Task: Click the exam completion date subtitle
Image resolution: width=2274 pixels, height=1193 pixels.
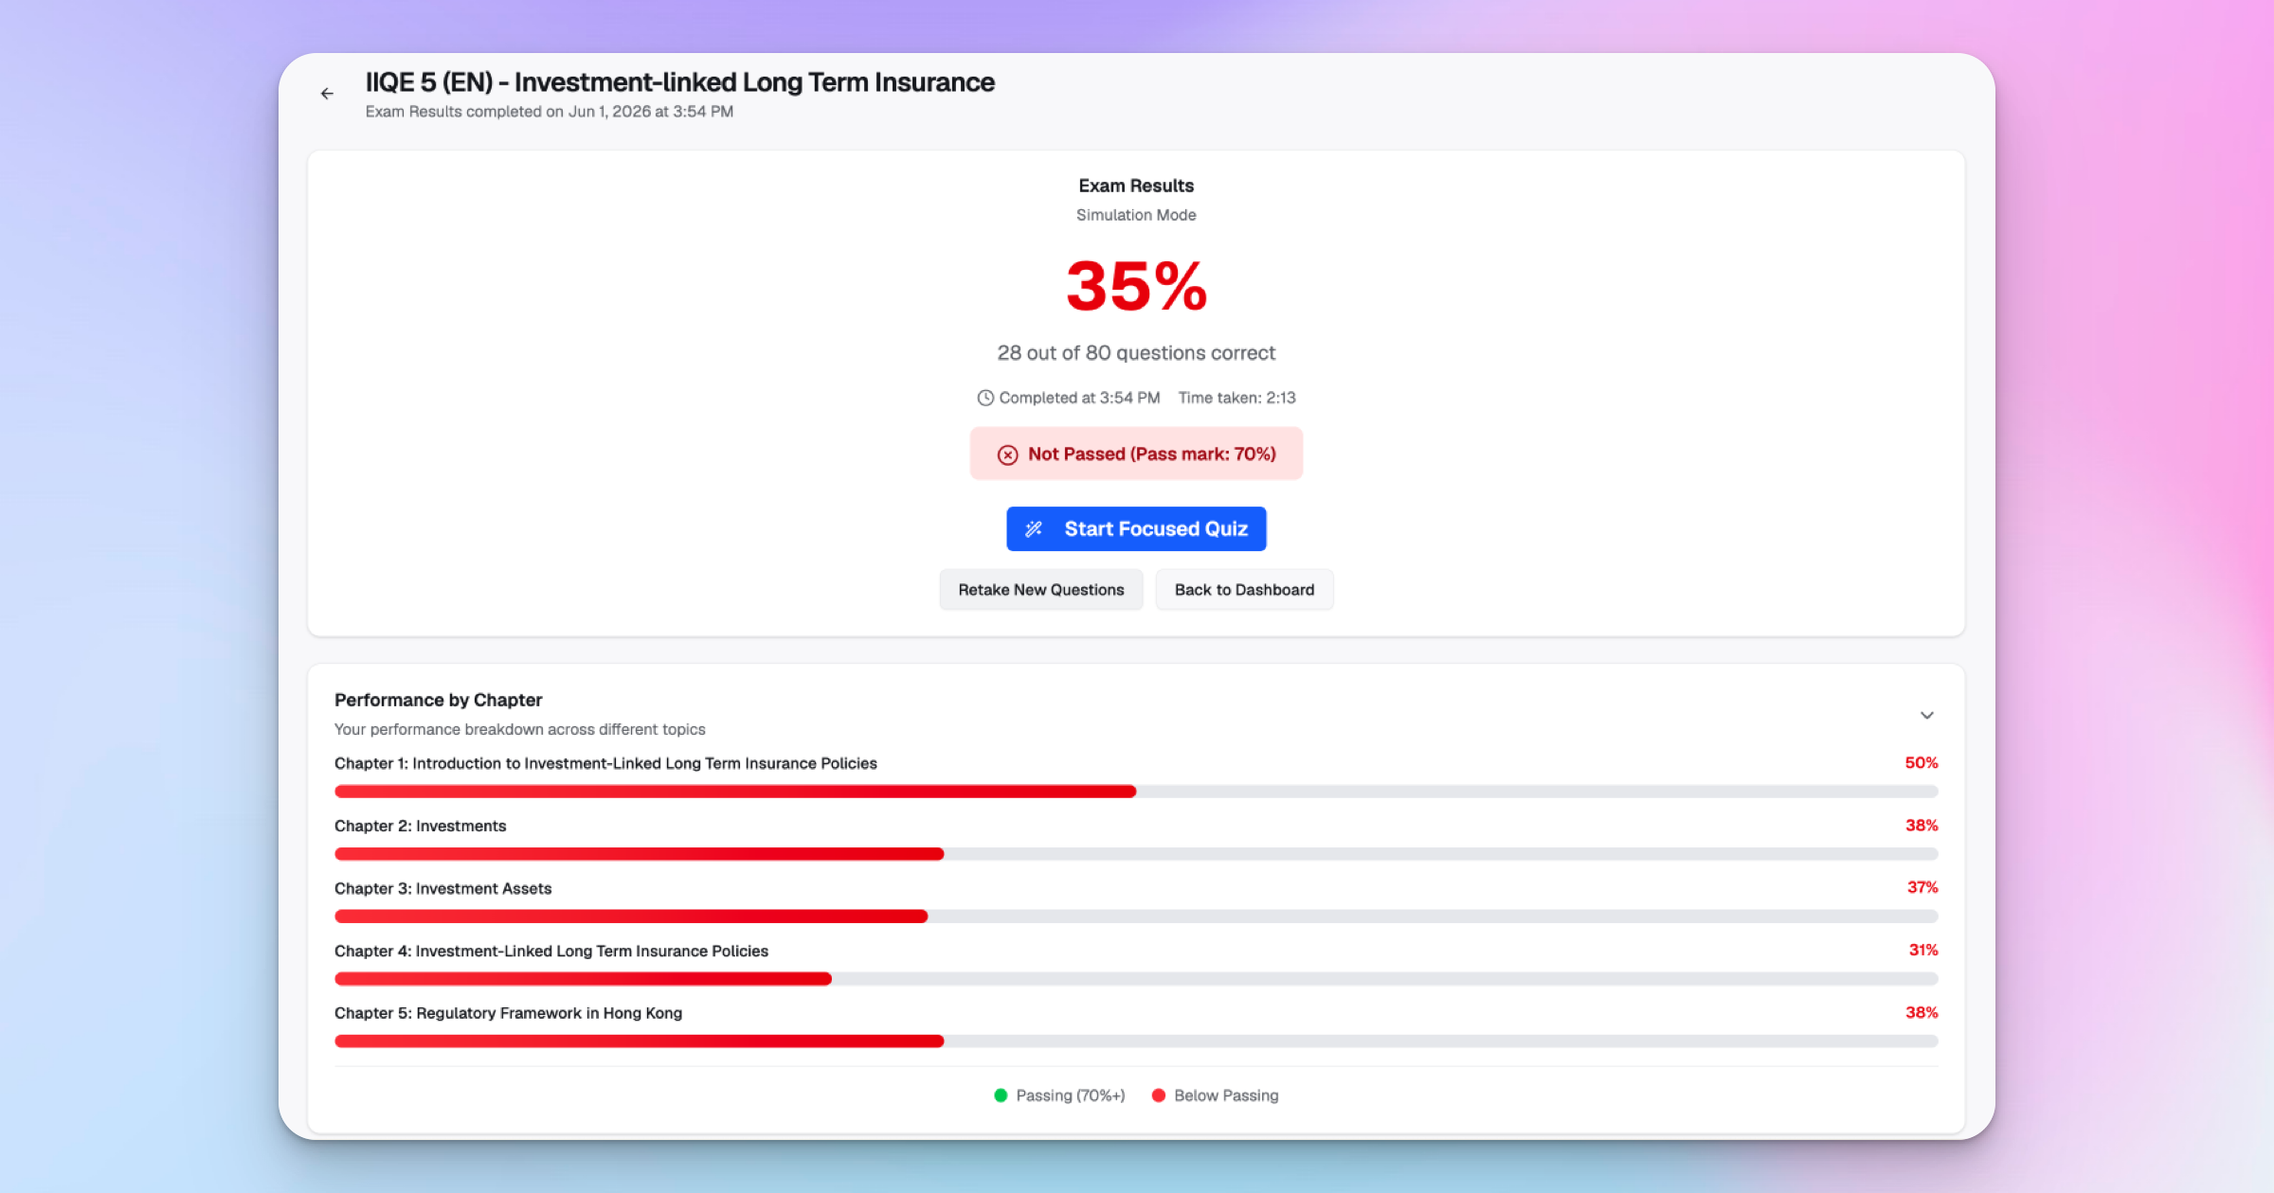Action: [x=550, y=112]
